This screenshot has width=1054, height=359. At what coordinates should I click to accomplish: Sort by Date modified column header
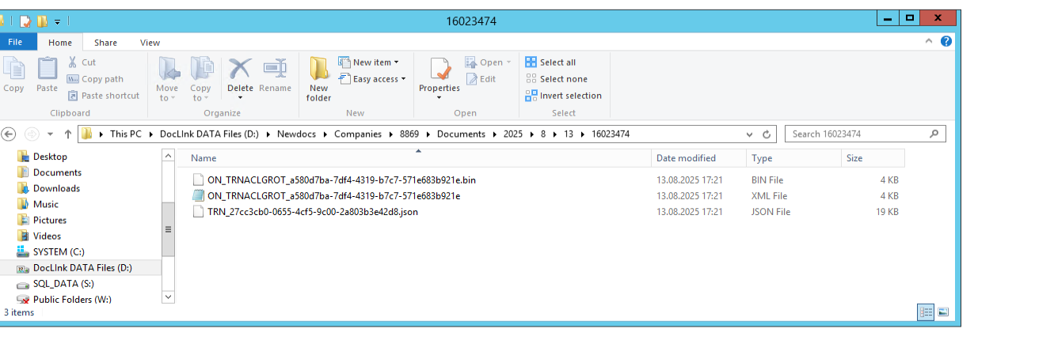[x=698, y=158]
